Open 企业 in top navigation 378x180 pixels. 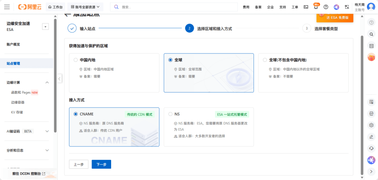pos(270,7)
